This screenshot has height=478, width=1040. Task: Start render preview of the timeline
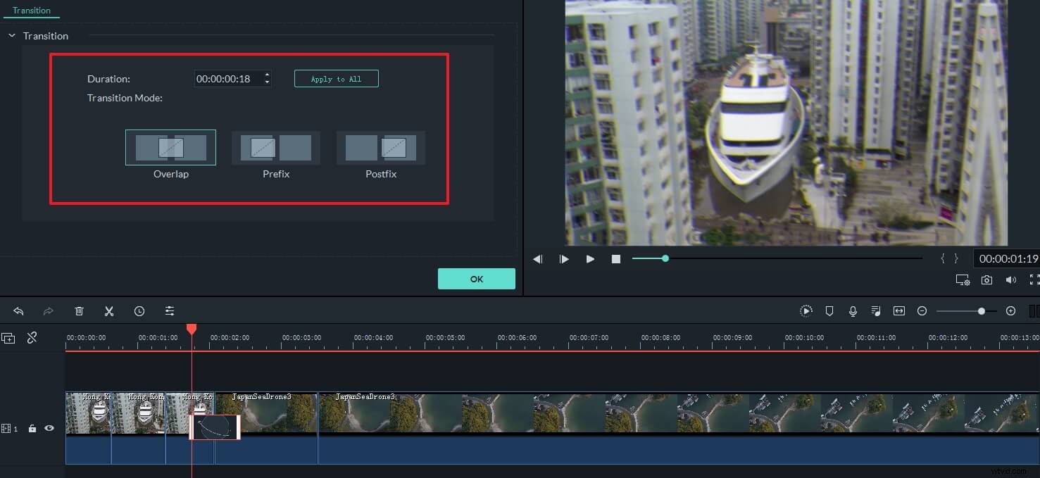[x=806, y=310]
